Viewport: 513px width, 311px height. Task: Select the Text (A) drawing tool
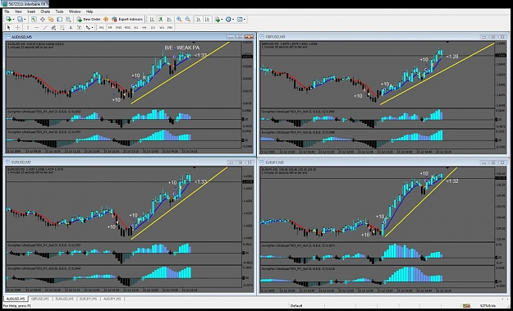tap(71, 28)
